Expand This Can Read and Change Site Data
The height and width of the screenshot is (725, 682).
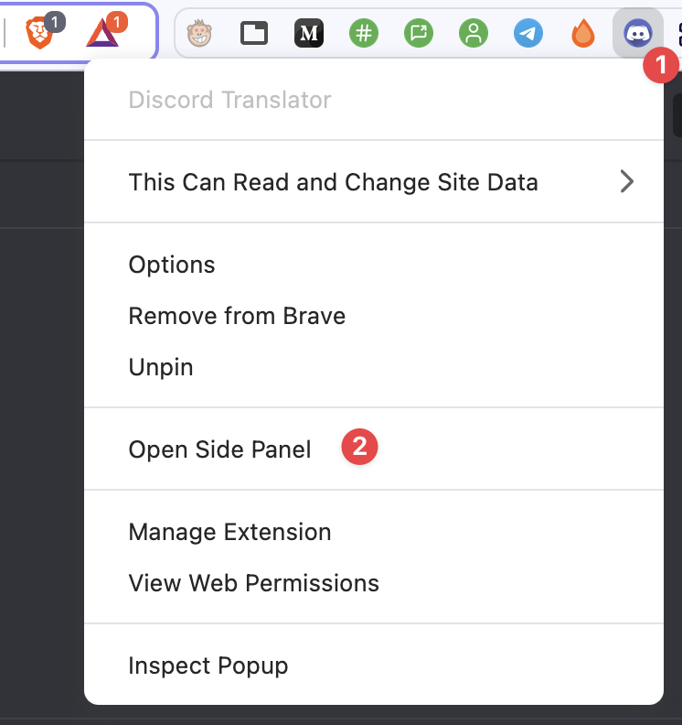[374, 182]
